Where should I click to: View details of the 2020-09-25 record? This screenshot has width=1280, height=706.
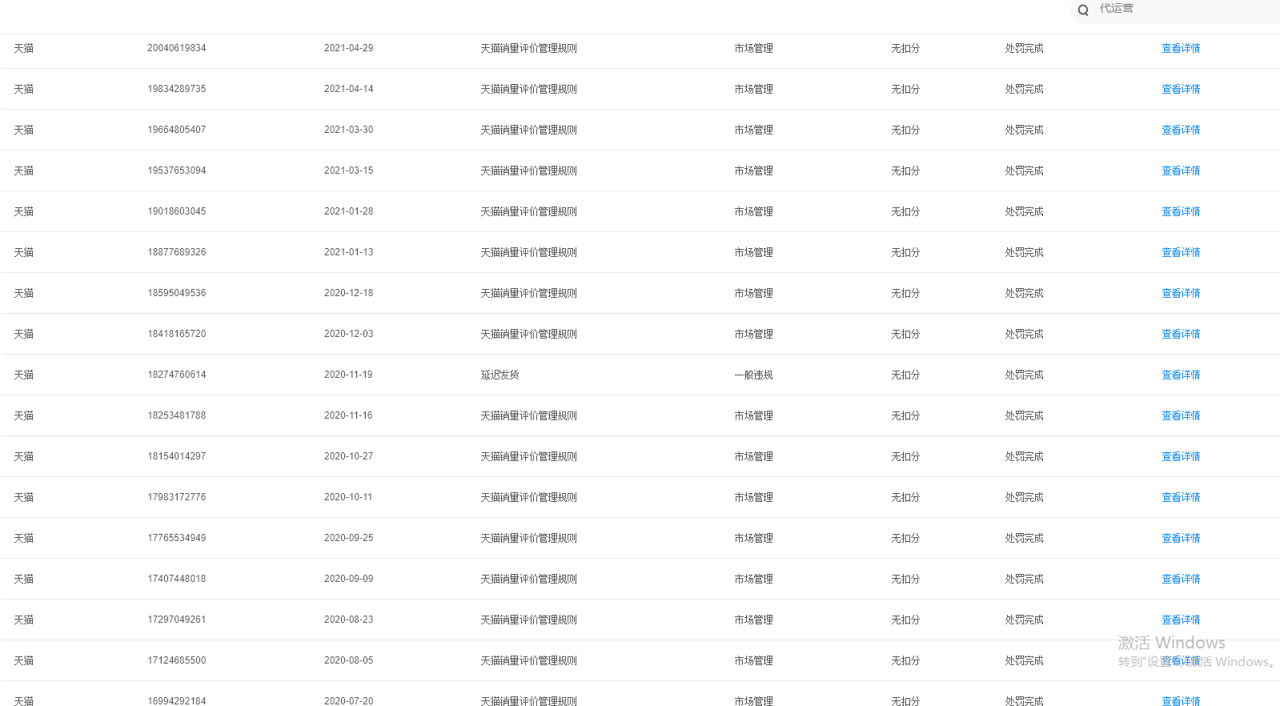point(1181,538)
